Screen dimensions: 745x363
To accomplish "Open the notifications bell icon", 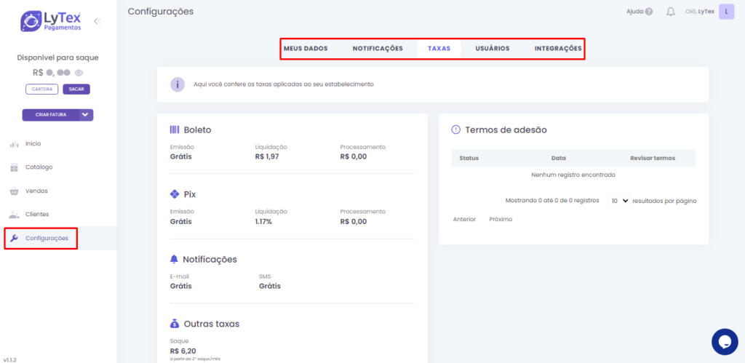I will click(671, 12).
